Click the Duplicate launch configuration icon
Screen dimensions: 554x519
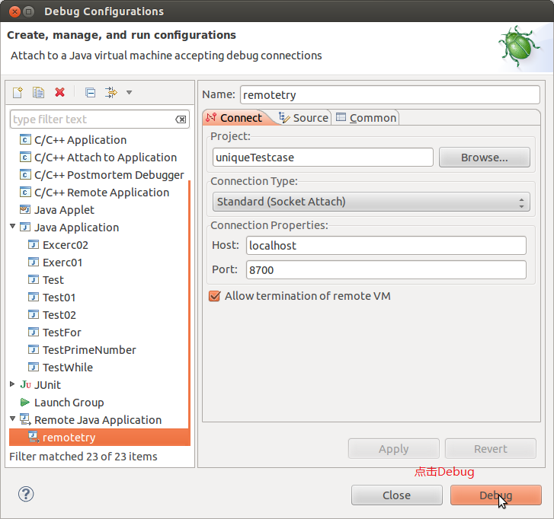[38, 92]
